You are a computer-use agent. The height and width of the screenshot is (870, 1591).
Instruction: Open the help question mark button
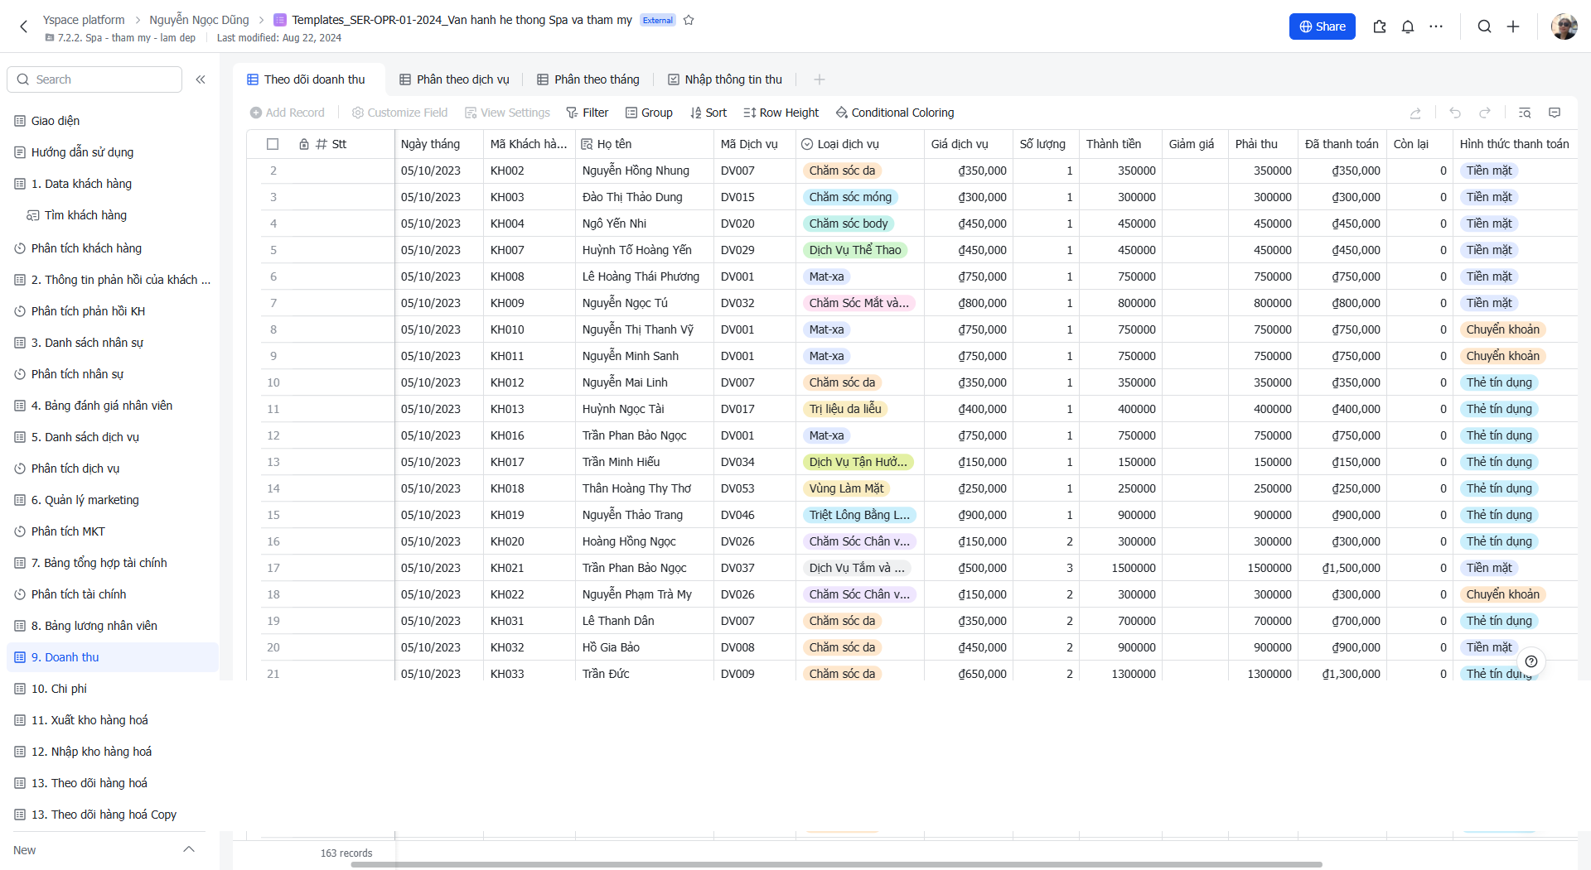[x=1531, y=661]
